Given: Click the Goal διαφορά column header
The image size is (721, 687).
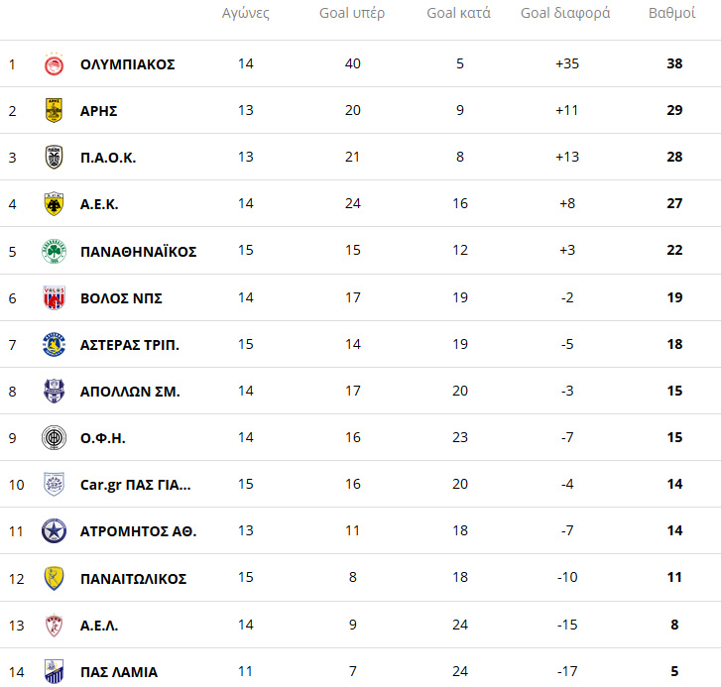Looking at the screenshot, I should point(565,13).
